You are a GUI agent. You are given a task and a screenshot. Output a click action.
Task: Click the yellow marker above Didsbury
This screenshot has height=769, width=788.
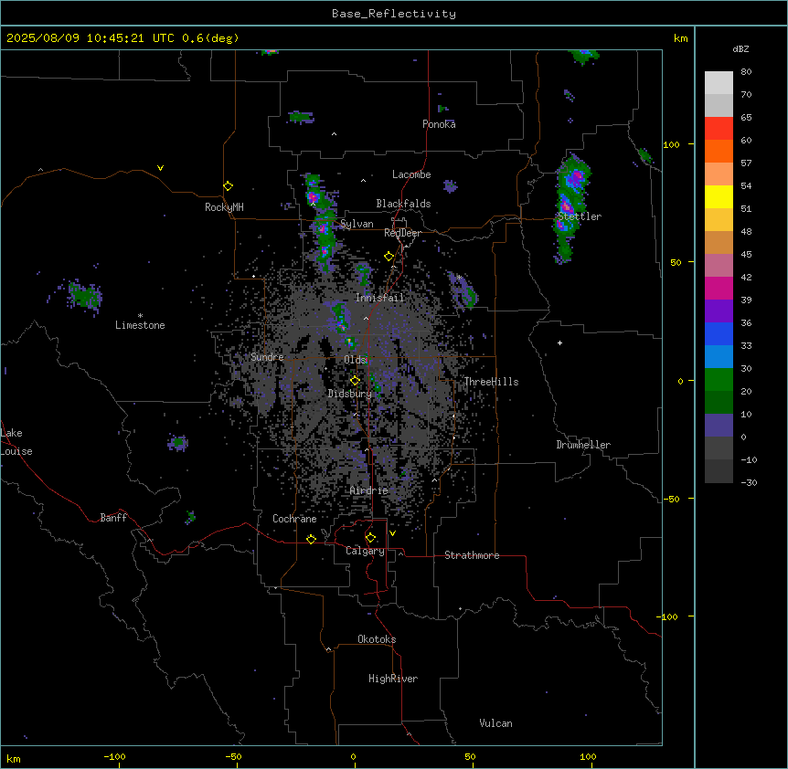tap(355, 381)
